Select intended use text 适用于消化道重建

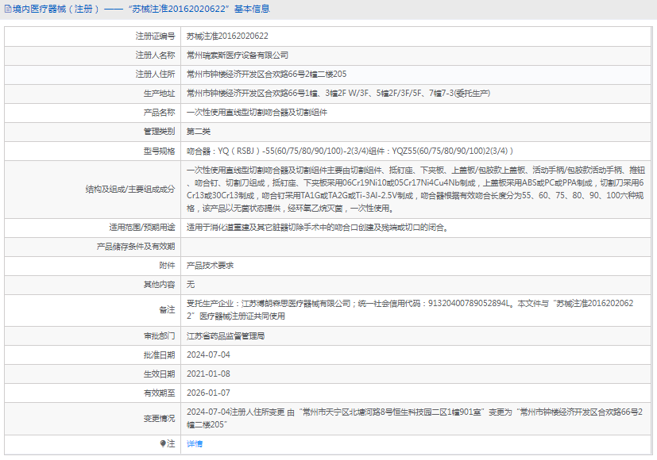coord(317,227)
